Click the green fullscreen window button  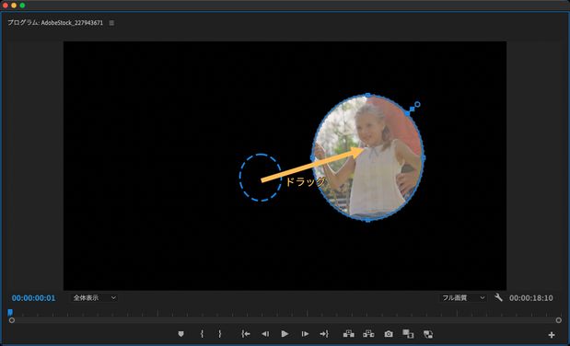click(22, 6)
